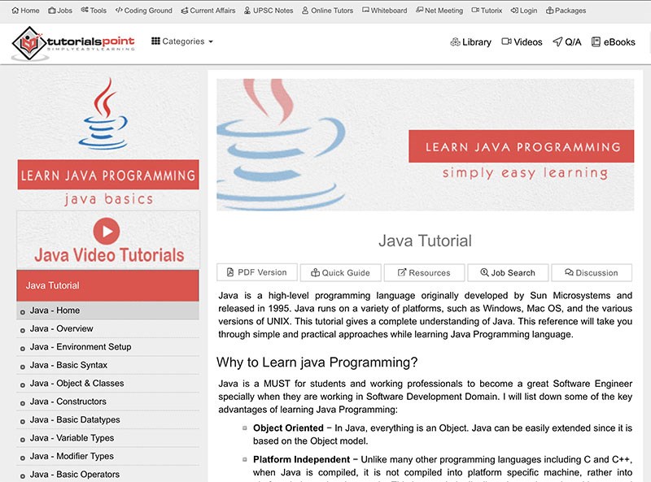Open Online Tutors
Image resolution: width=651 pixels, height=482 pixels.
(x=326, y=11)
